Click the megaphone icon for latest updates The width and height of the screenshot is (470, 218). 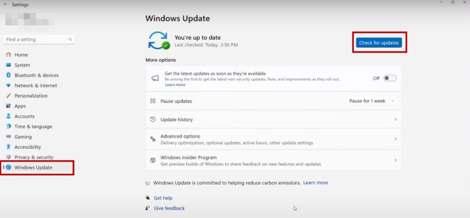click(x=155, y=78)
